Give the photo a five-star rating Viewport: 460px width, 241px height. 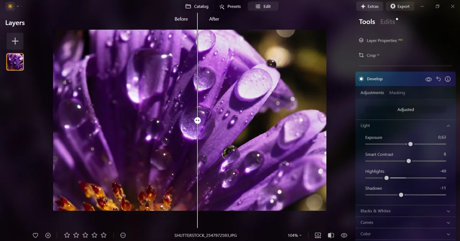[103, 235]
